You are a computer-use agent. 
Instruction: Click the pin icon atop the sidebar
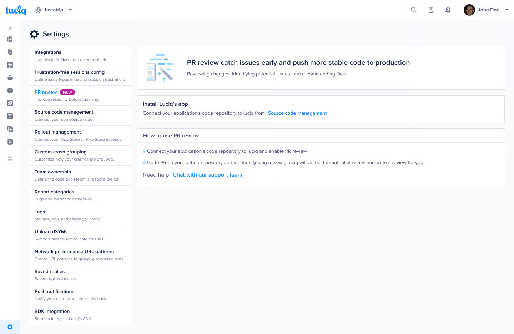click(10, 28)
